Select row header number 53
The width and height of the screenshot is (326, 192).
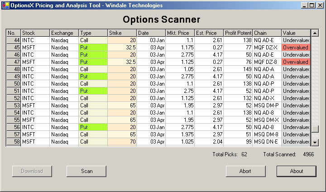click(x=14, y=106)
